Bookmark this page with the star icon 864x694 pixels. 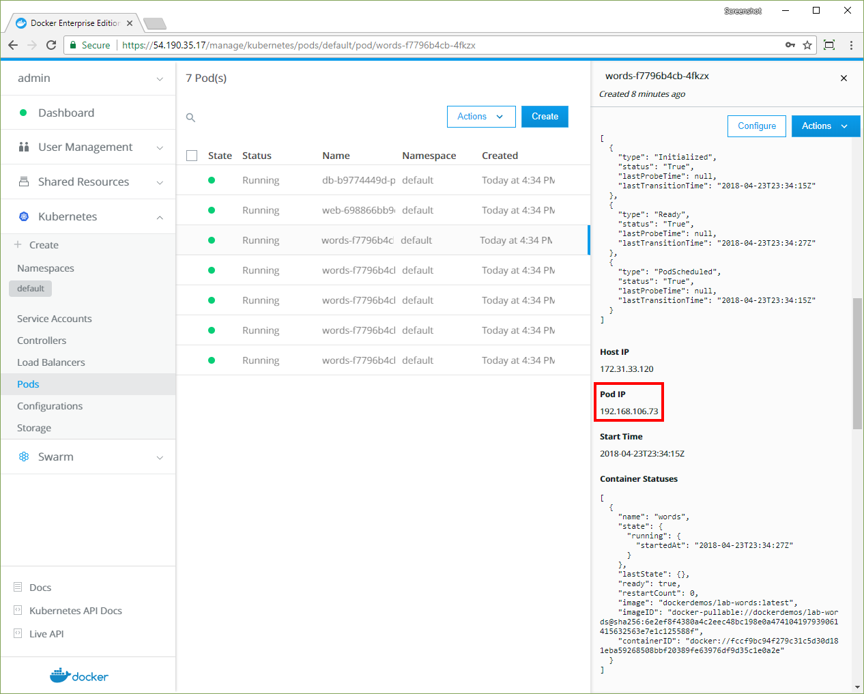click(807, 45)
